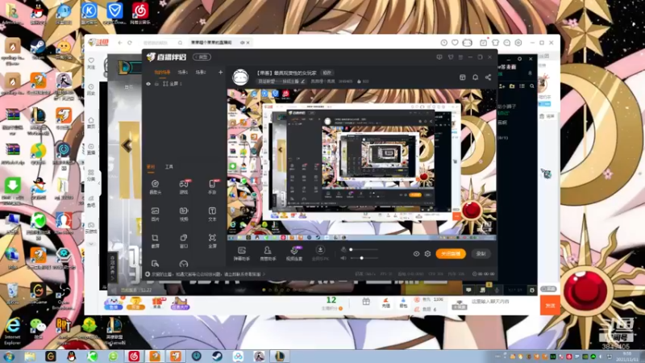The height and width of the screenshot is (363, 645).
Task: Adjust the speaker volume slider
Action: pyautogui.click(x=364, y=258)
